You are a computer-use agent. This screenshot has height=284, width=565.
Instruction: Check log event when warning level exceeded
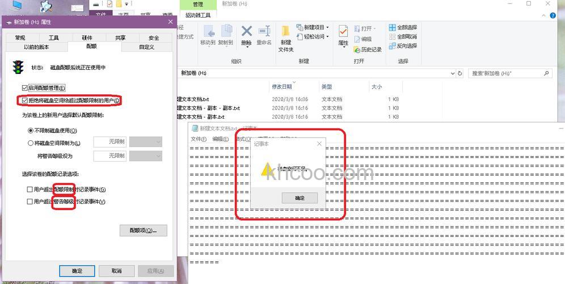click(29, 202)
